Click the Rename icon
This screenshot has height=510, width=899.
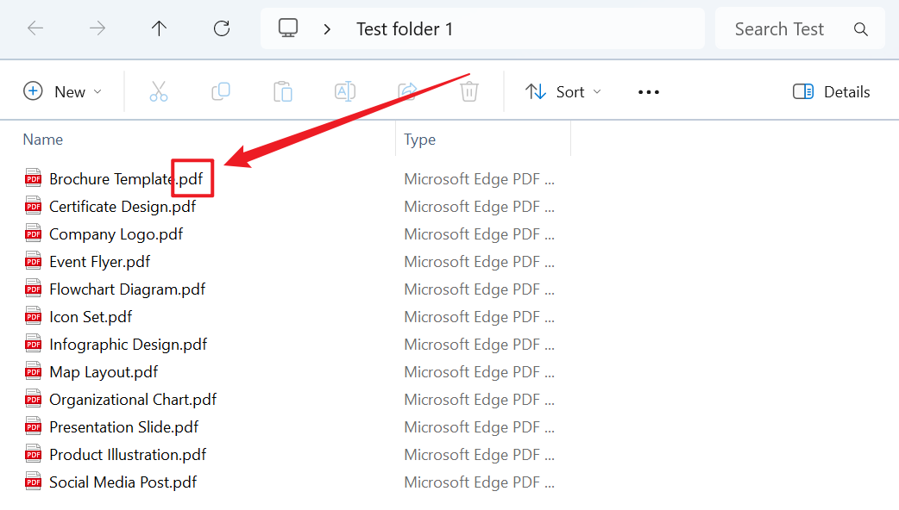[344, 91]
